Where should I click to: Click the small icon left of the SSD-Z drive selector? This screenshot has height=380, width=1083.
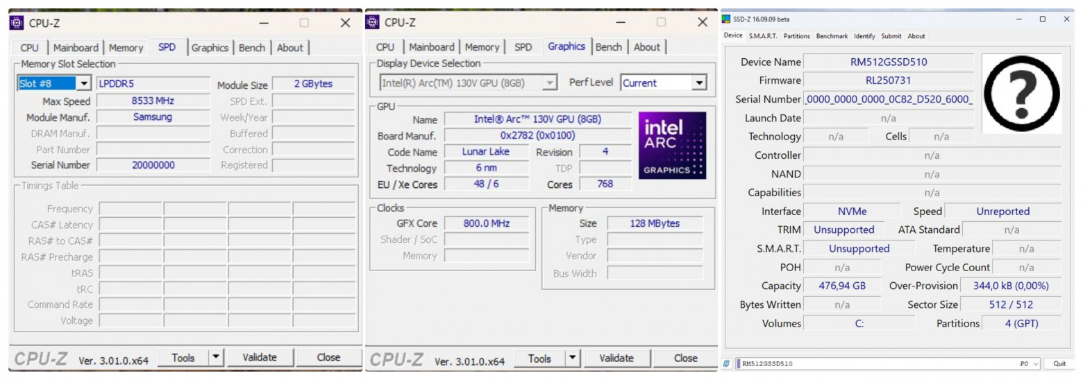point(726,363)
